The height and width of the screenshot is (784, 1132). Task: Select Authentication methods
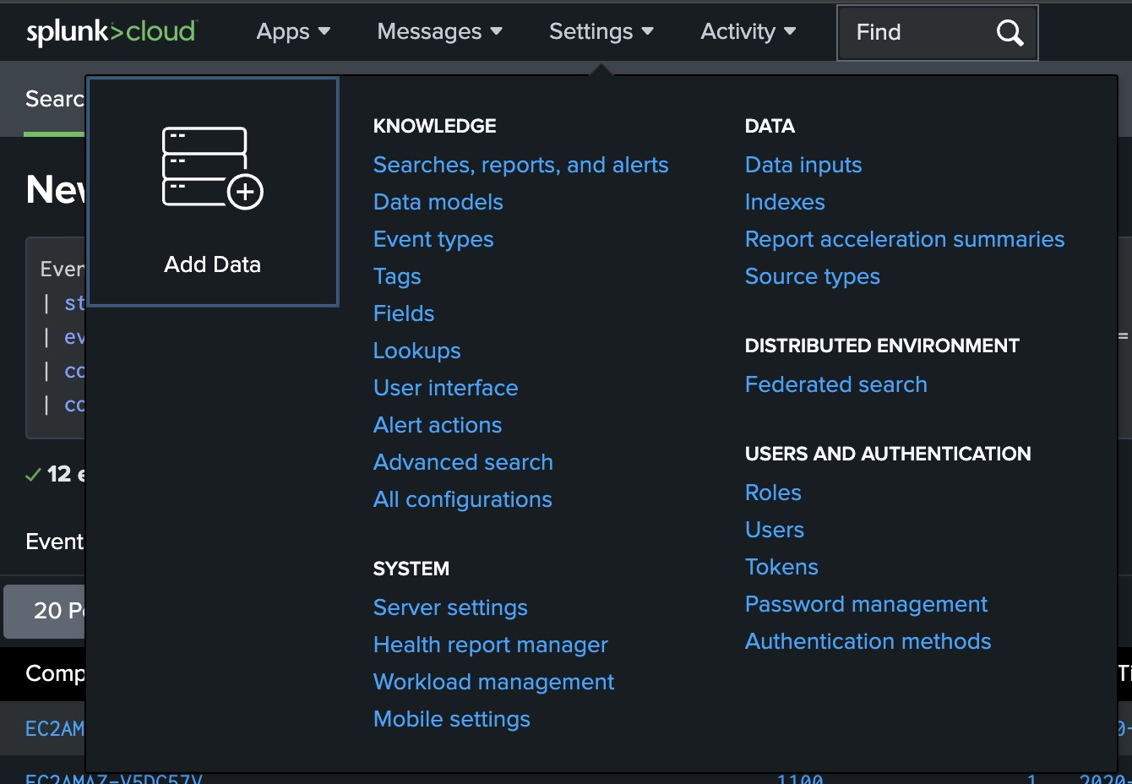click(868, 641)
